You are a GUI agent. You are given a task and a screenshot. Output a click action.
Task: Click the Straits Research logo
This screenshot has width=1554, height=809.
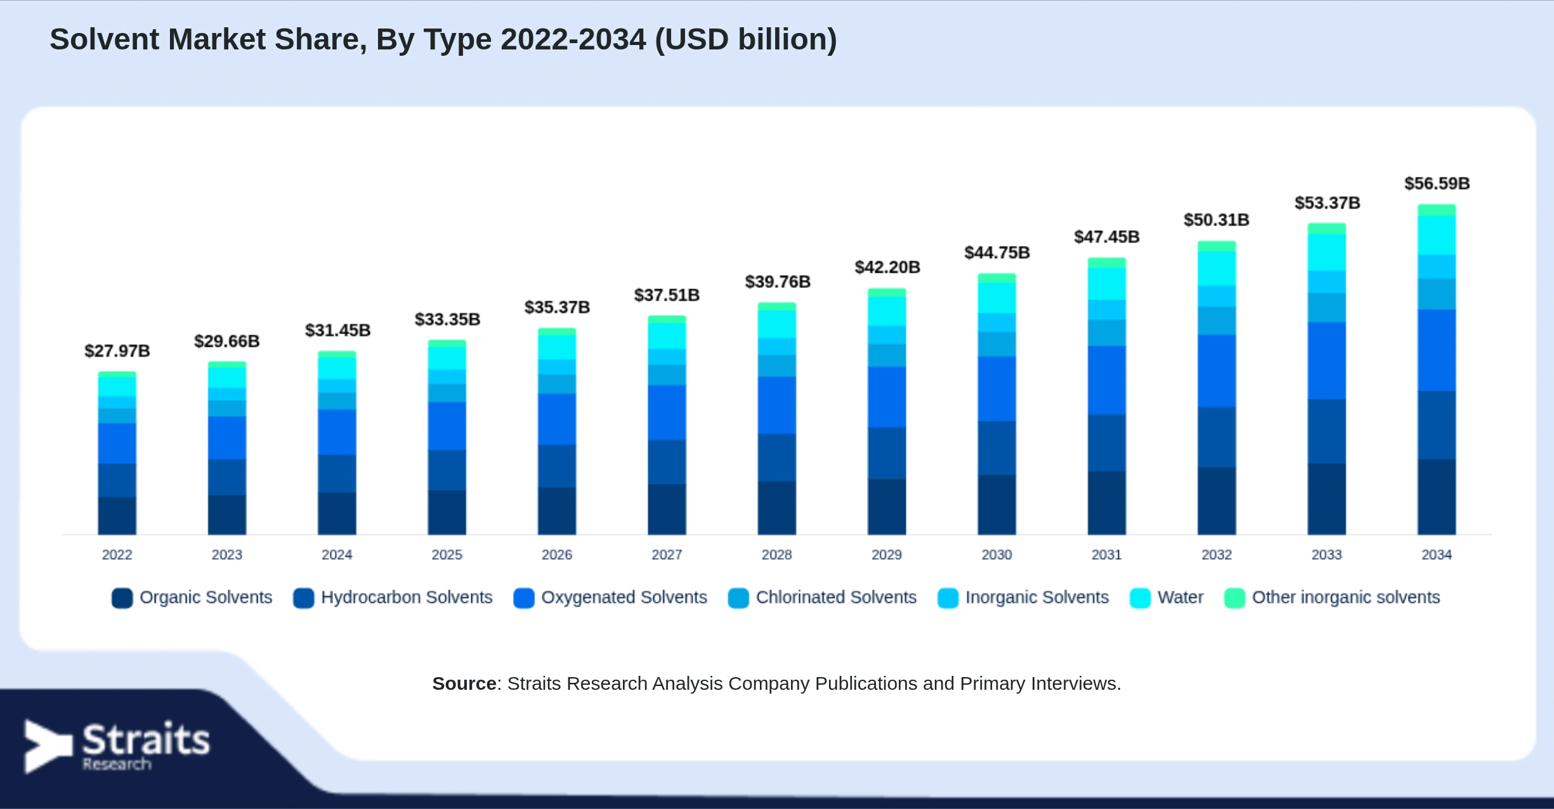[117, 746]
